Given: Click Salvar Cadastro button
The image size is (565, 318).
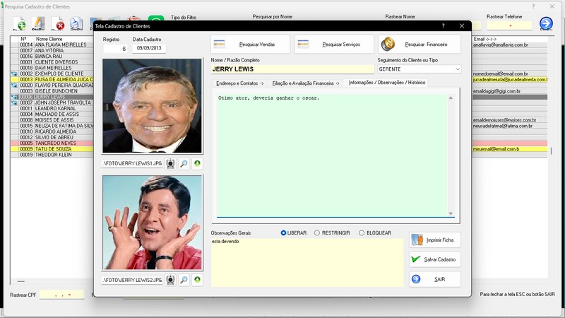Looking at the screenshot, I should [x=435, y=259].
